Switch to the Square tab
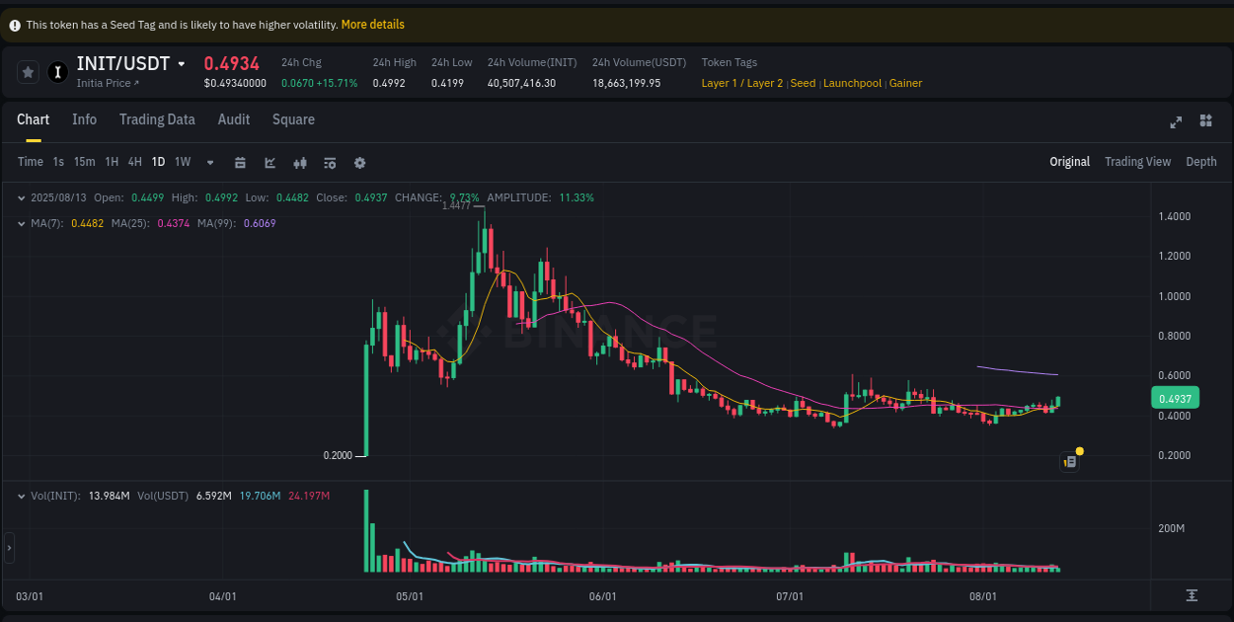 (x=293, y=119)
